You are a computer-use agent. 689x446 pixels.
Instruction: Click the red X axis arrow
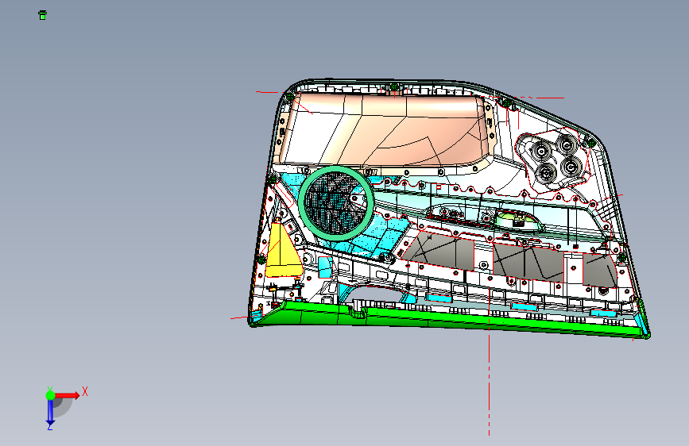tap(67, 395)
